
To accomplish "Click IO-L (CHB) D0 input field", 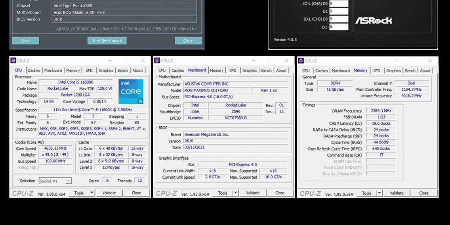I will pos(339,19).
